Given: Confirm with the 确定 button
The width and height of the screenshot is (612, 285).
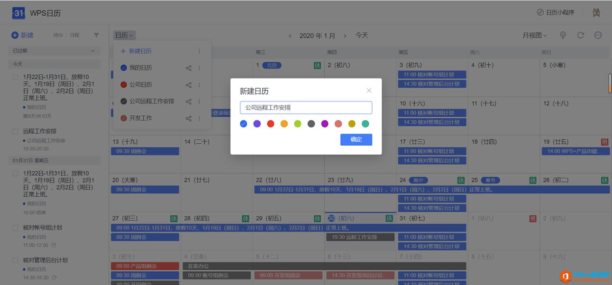Looking at the screenshot, I should [356, 139].
